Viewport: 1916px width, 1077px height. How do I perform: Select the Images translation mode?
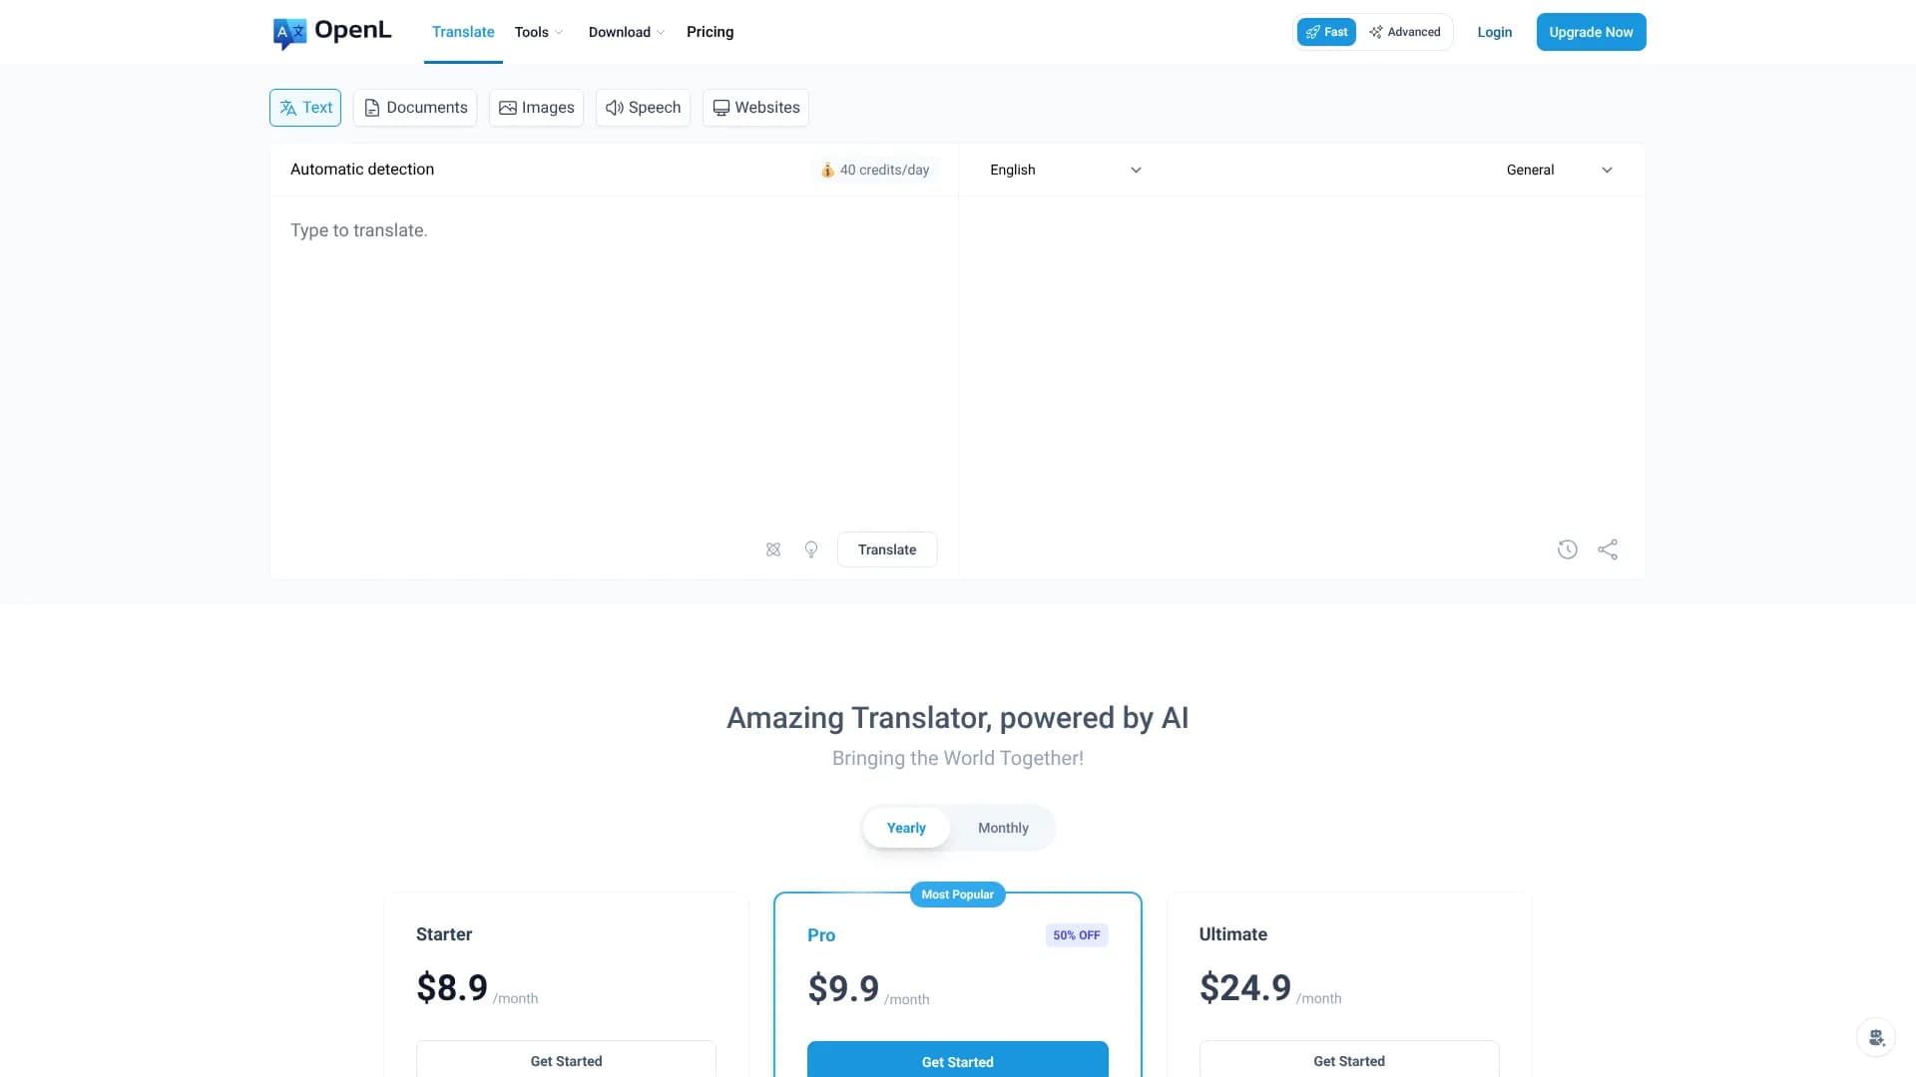[537, 108]
